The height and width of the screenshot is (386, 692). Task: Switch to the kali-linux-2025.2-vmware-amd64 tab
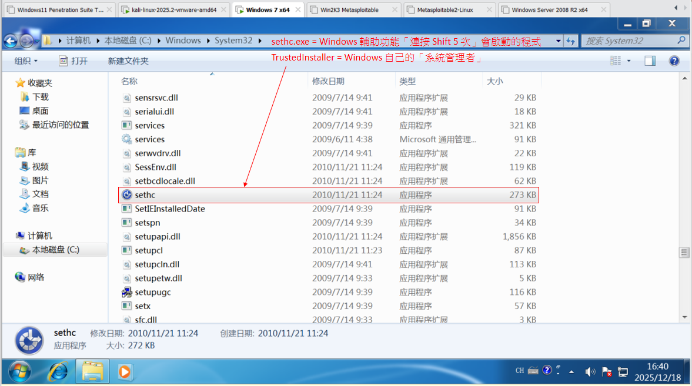[x=174, y=10]
